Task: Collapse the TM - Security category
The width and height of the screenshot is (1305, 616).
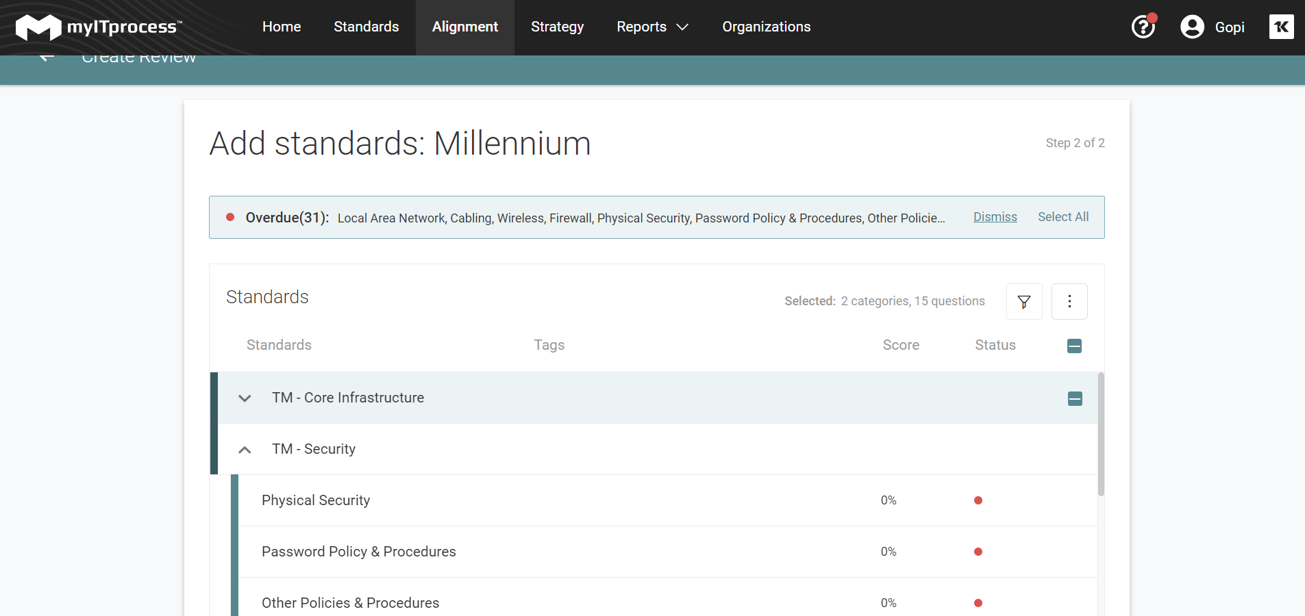Action: 245,450
